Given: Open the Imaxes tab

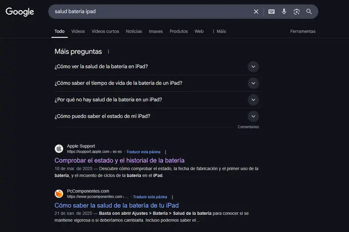Looking at the screenshot, I should [x=155, y=31].
